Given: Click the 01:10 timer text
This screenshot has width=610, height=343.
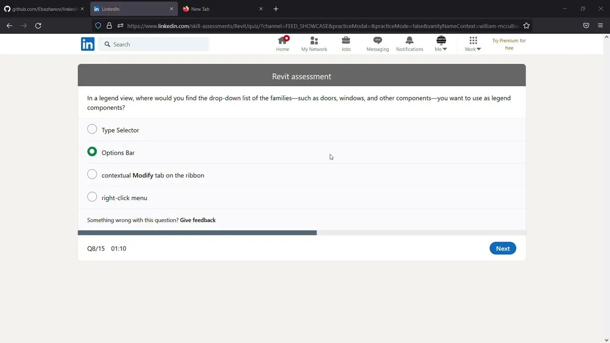Looking at the screenshot, I should (x=119, y=248).
